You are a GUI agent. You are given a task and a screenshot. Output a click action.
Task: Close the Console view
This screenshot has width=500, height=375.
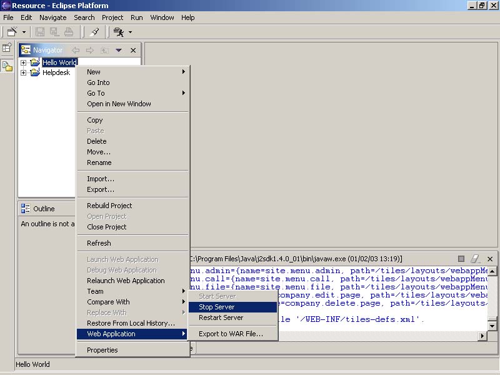[490, 259]
